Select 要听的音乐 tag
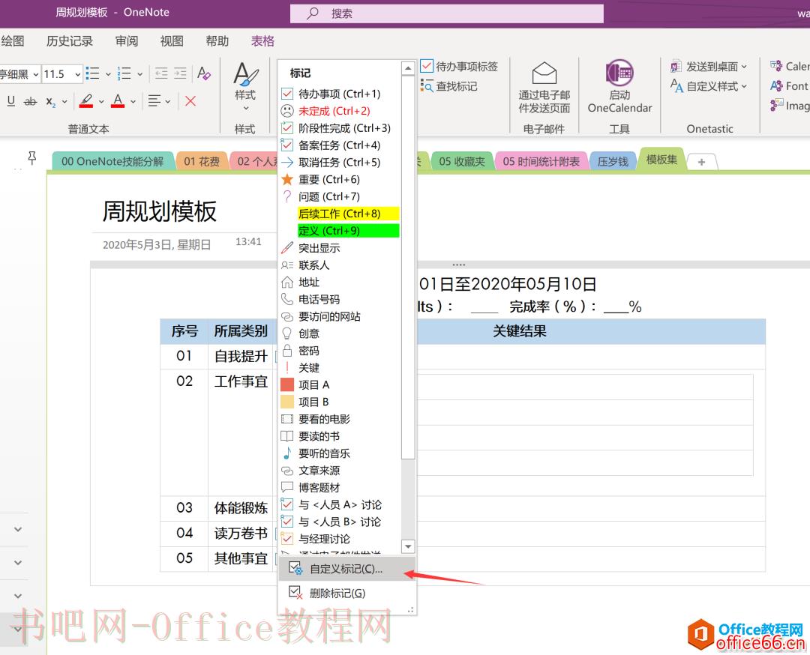Viewport: 810px width, 655px height. click(340, 453)
